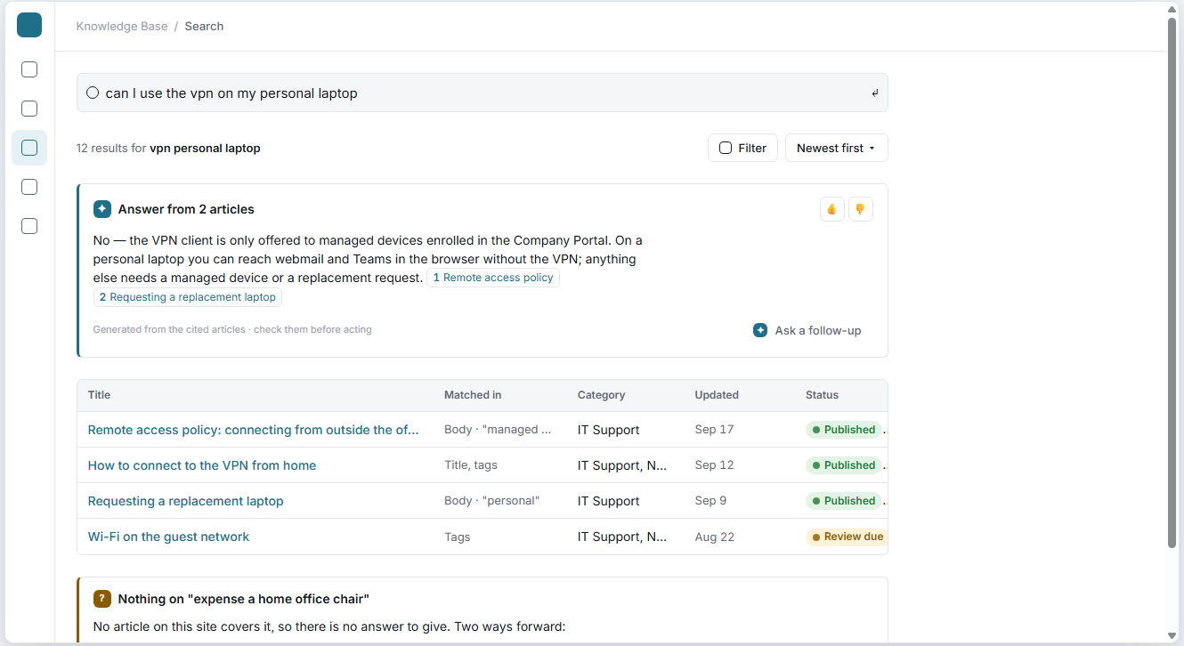Click the question mark icon on the Nothing on card
1184x646 pixels.
[x=102, y=599]
